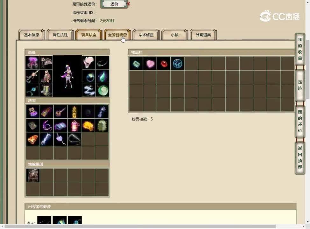Select the dark bracelet accessory icon
This screenshot has height=229, width=310.
pyautogui.click(x=102, y=62)
